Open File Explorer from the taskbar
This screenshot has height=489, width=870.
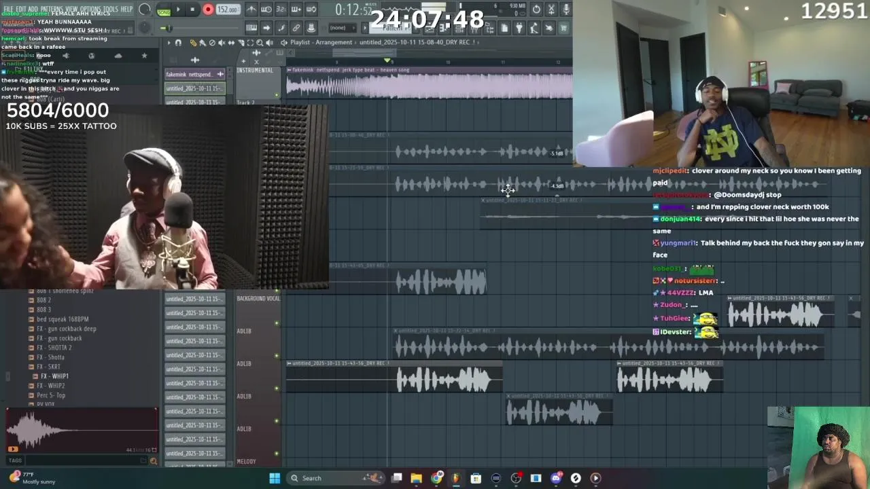417,478
